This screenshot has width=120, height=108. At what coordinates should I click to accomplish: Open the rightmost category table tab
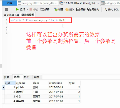coord(110,3)
